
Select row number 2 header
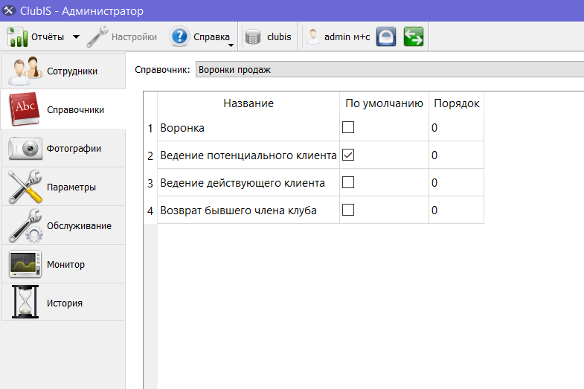coord(150,155)
